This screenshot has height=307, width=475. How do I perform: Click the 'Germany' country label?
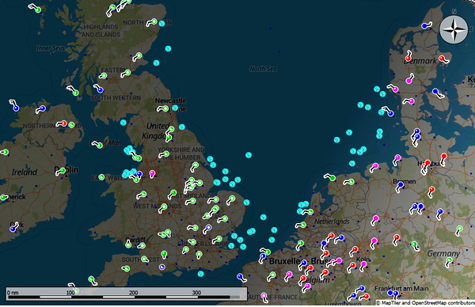point(443,253)
